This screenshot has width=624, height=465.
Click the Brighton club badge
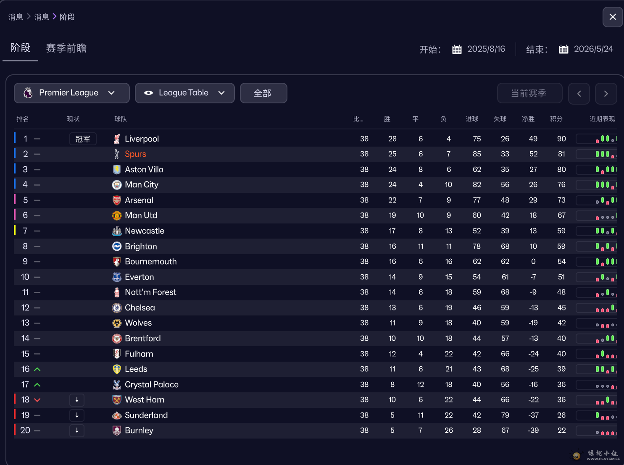coord(117,247)
